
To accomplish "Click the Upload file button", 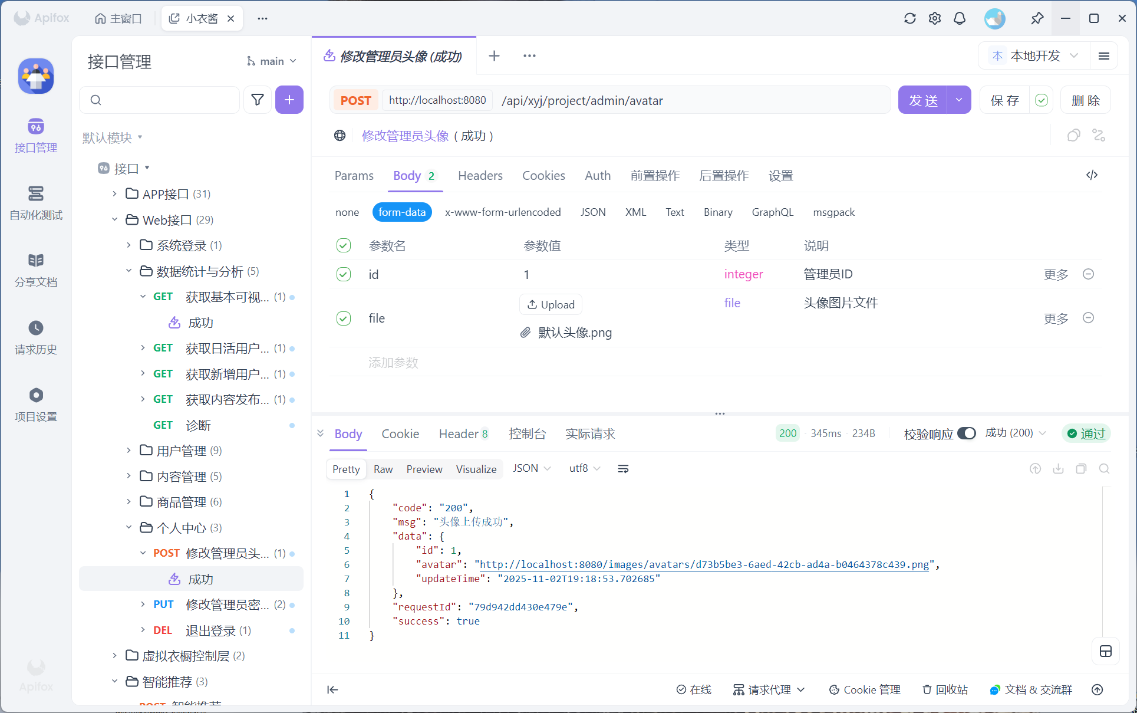I will 551,304.
